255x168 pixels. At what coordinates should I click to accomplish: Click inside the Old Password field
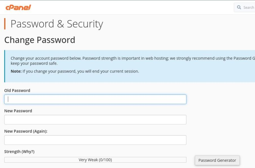click(x=95, y=99)
